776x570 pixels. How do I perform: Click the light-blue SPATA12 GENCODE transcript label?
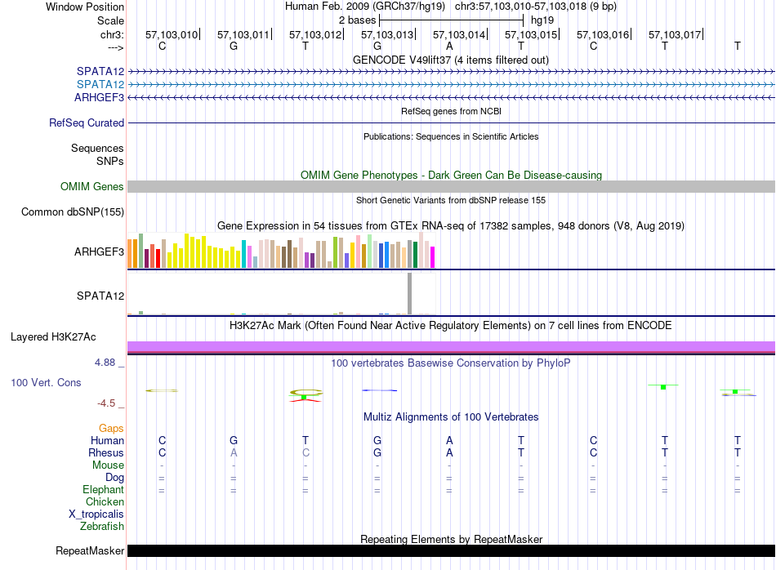point(100,85)
